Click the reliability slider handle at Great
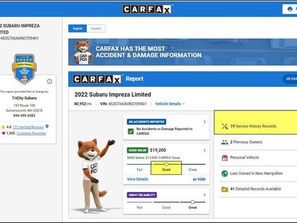This screenshot has width=297, height=223. coord(192,202)
